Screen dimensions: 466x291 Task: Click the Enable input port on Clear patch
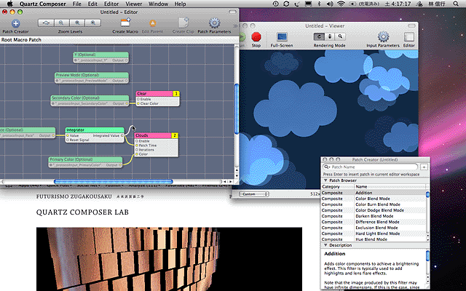point(138,99)
